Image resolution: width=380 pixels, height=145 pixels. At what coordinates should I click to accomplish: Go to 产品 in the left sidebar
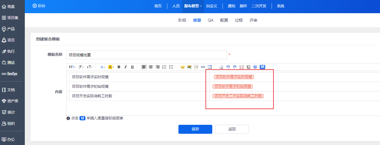click(x=8, y=29)
